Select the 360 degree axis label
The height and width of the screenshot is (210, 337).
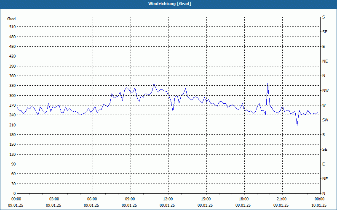(13, 76)
